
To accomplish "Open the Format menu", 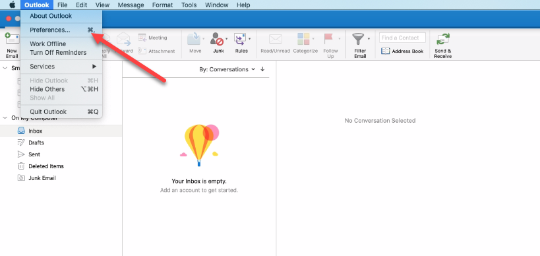I will 163,5.
